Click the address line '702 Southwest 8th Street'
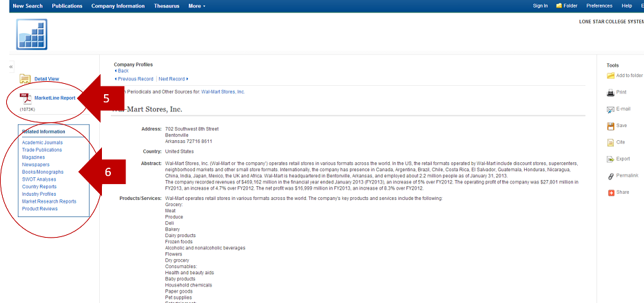This screenshot has width=644, height=303. (191, 129)
